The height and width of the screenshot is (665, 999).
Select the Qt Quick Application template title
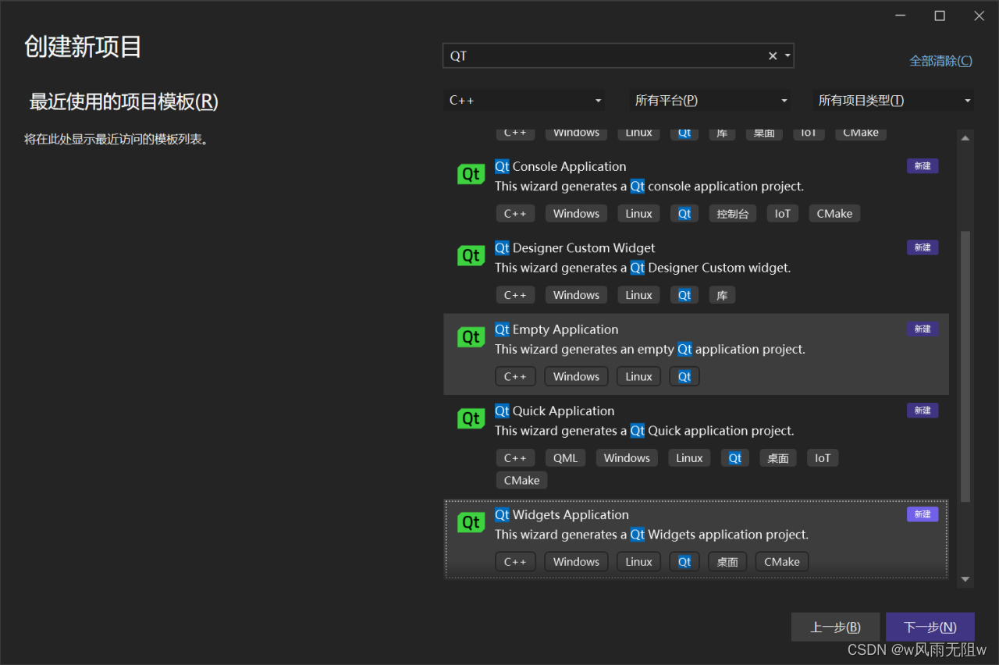tap(555, 411)
